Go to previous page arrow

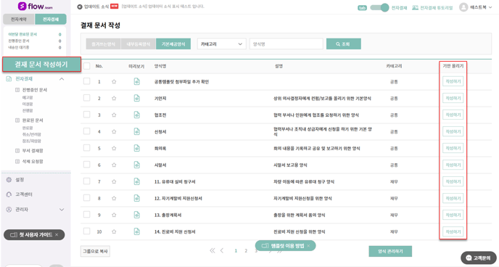[x=222, y=250]
